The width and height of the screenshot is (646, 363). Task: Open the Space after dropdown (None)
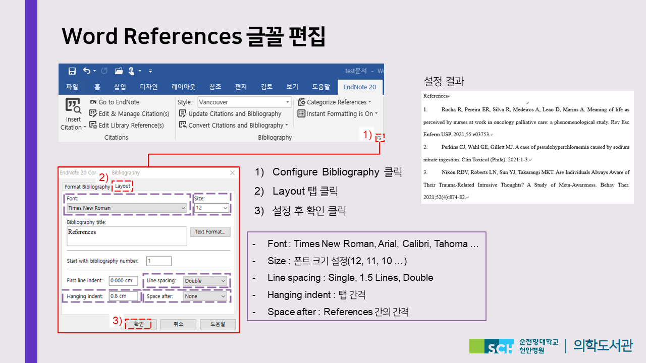point(205,296)
